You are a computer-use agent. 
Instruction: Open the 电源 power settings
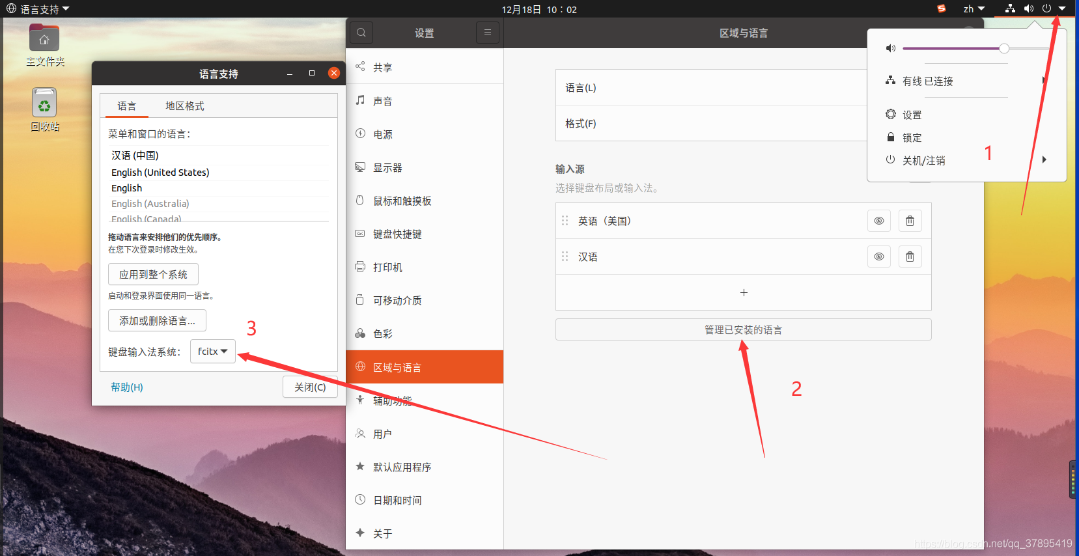[425, 134]
